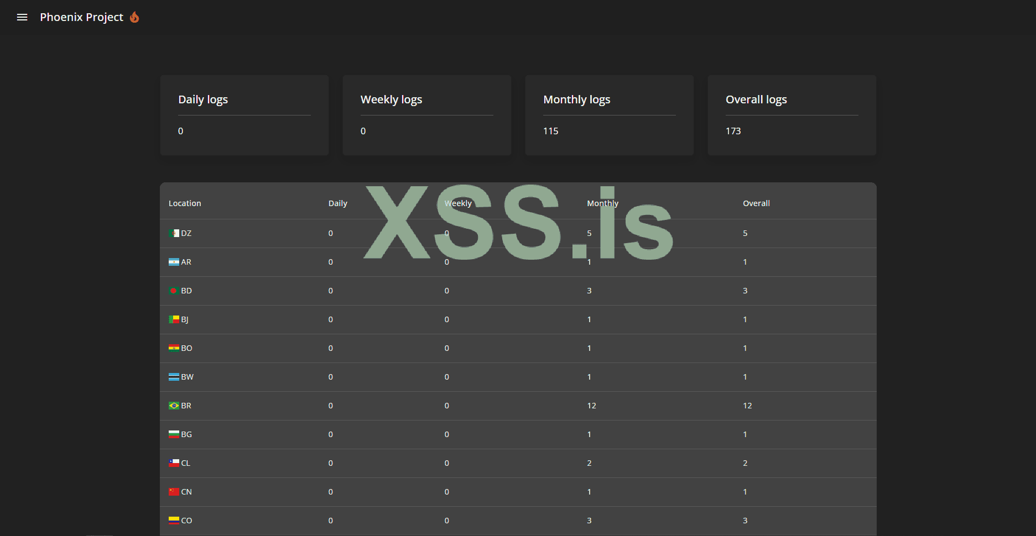The width and height of the screenshot is (1036, 536).
Task: Select the BJ location code
Action: (x=185, y=319)
